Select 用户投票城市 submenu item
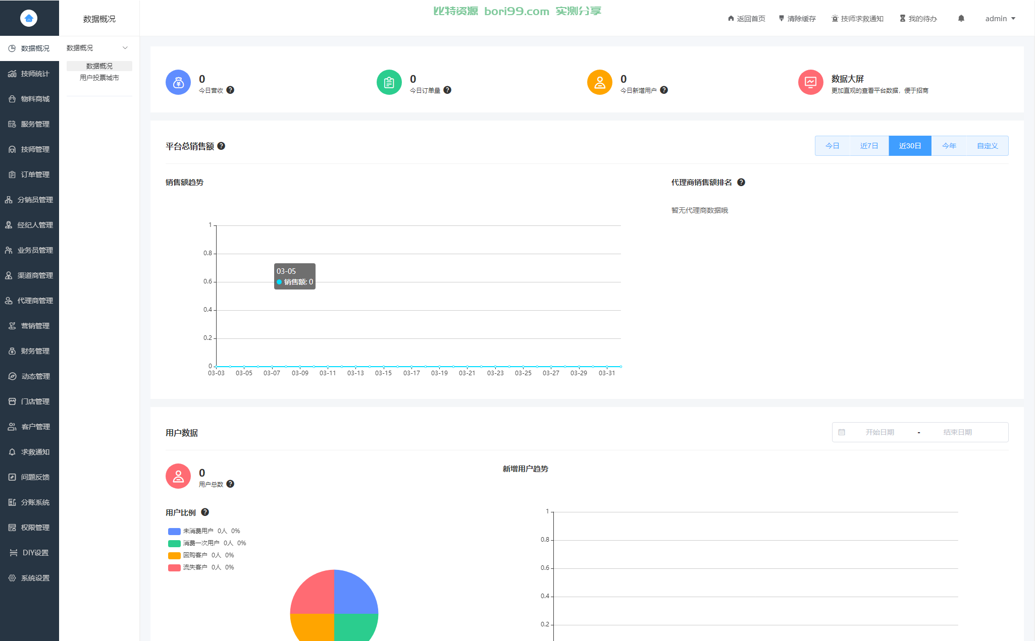This screenshot has width=1035, height=641. 99,78
